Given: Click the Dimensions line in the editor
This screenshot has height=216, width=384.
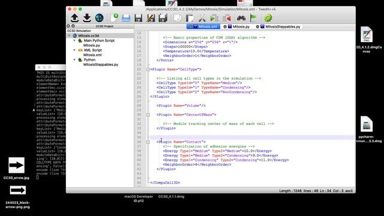Looking at the screenshot, I should coord(200,42).
